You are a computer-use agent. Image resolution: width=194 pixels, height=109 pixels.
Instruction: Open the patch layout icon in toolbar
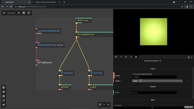pyautogui.click(x=24, y=13)
